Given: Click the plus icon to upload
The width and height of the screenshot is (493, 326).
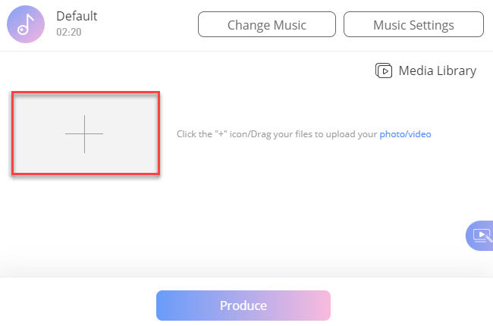Looking at the screenshot, I should point(84,133).
